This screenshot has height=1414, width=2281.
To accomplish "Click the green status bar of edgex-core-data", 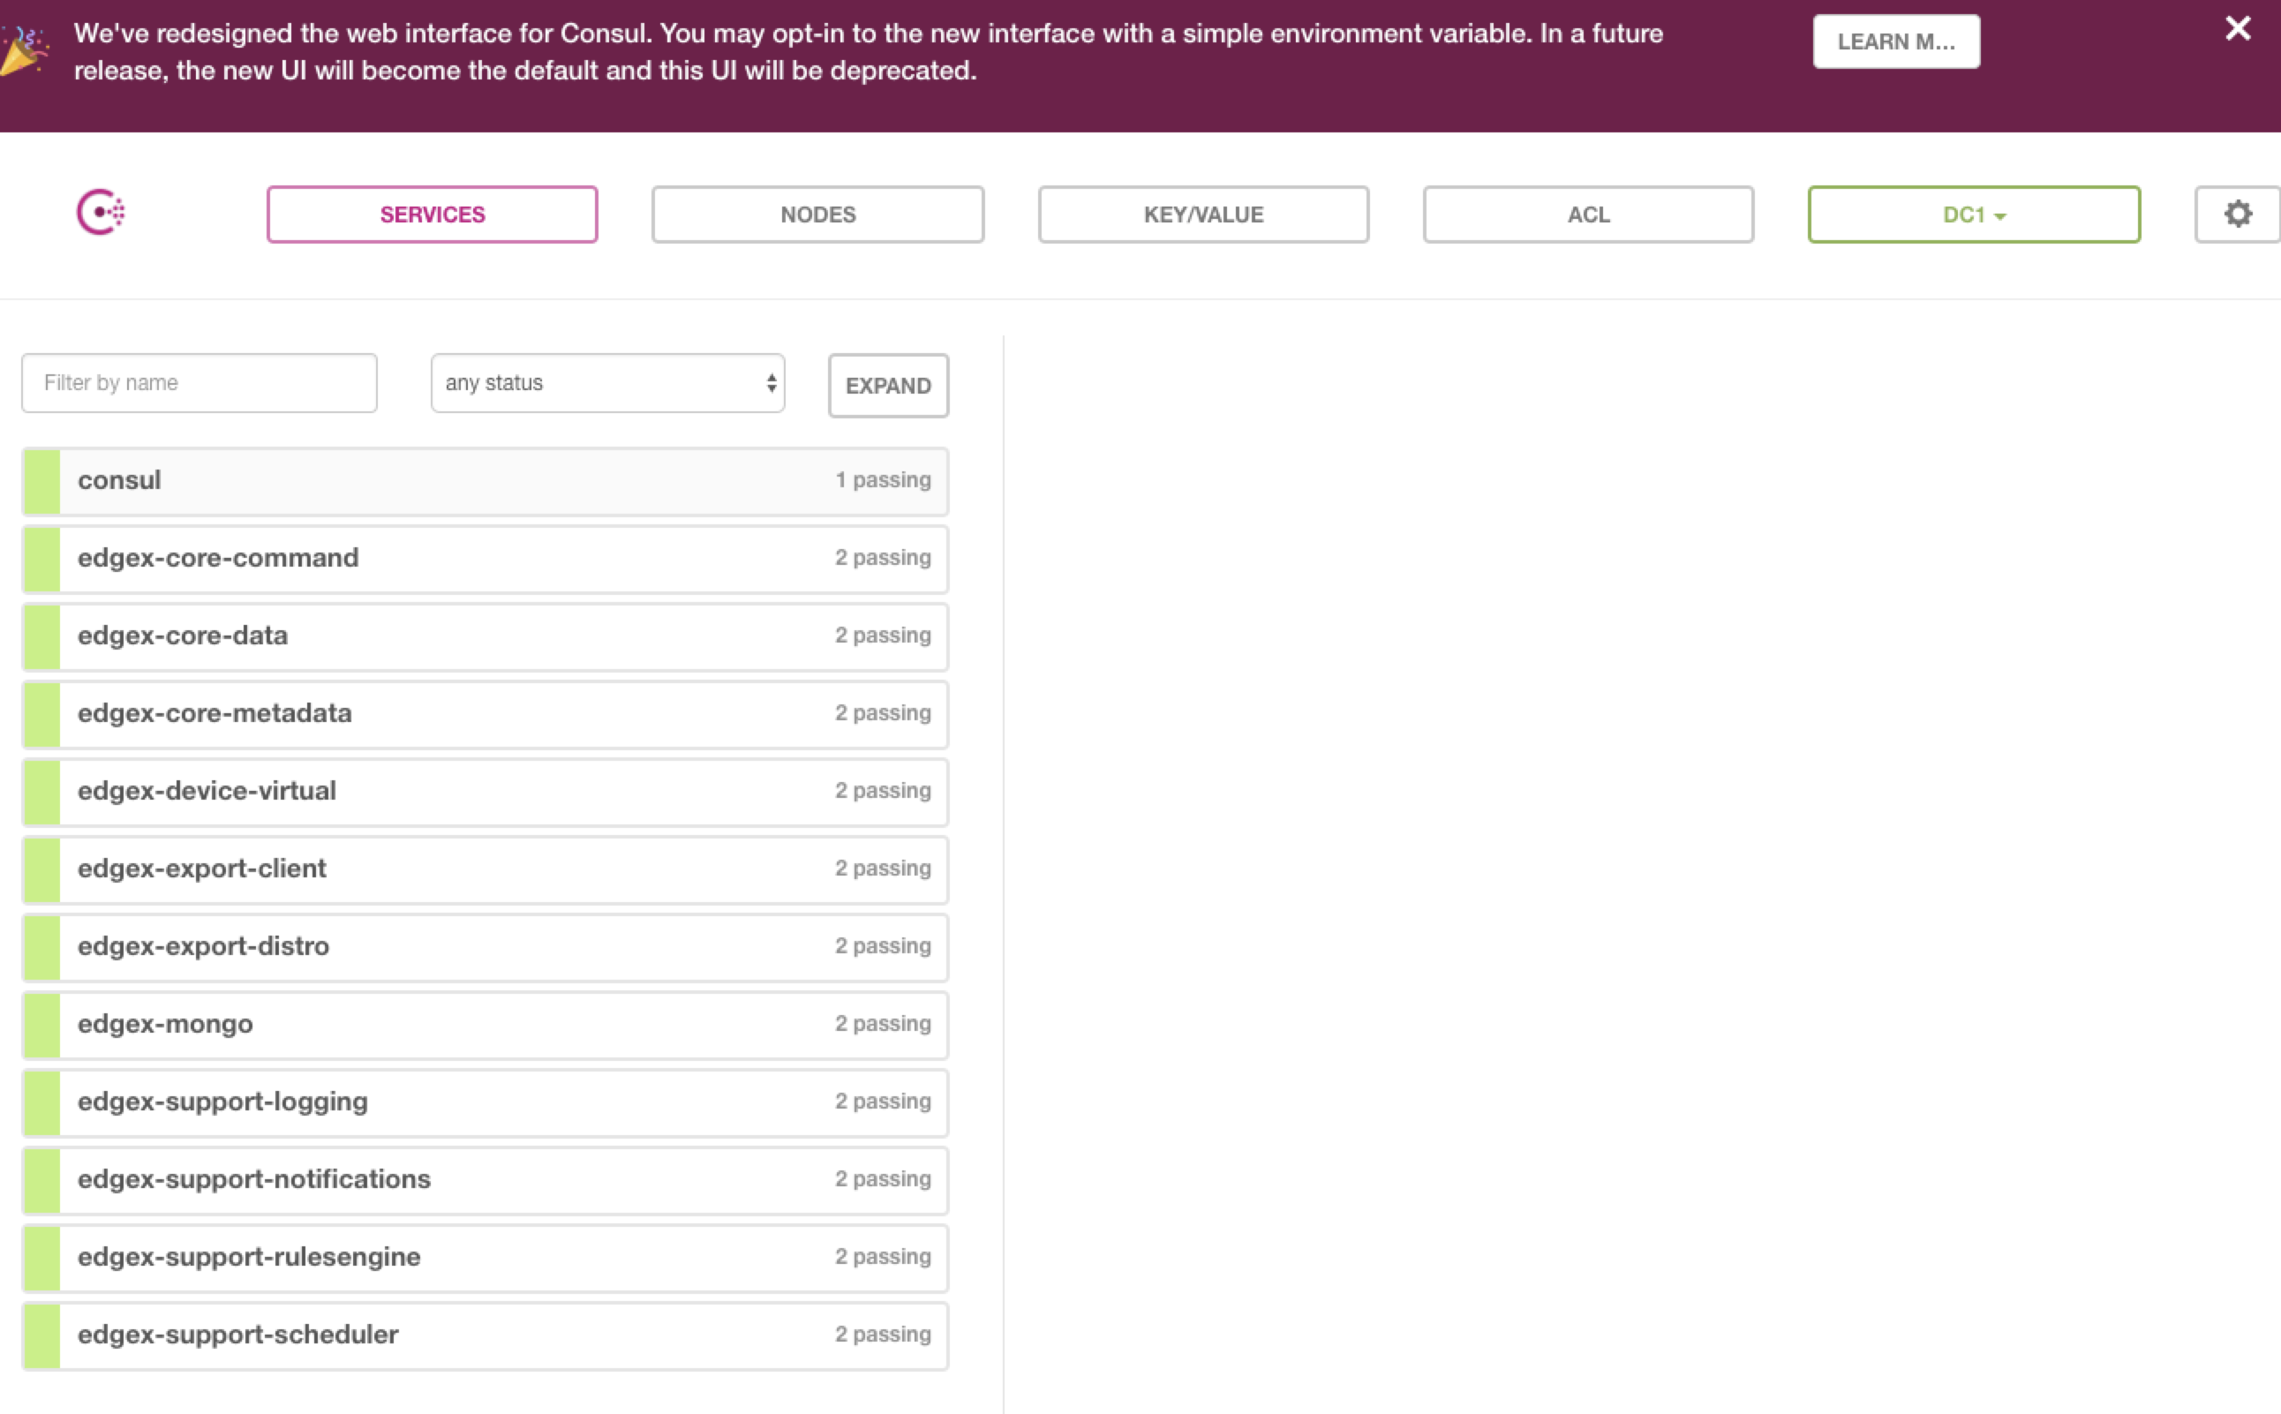I will pyautogui.click(x=42, y=636).
